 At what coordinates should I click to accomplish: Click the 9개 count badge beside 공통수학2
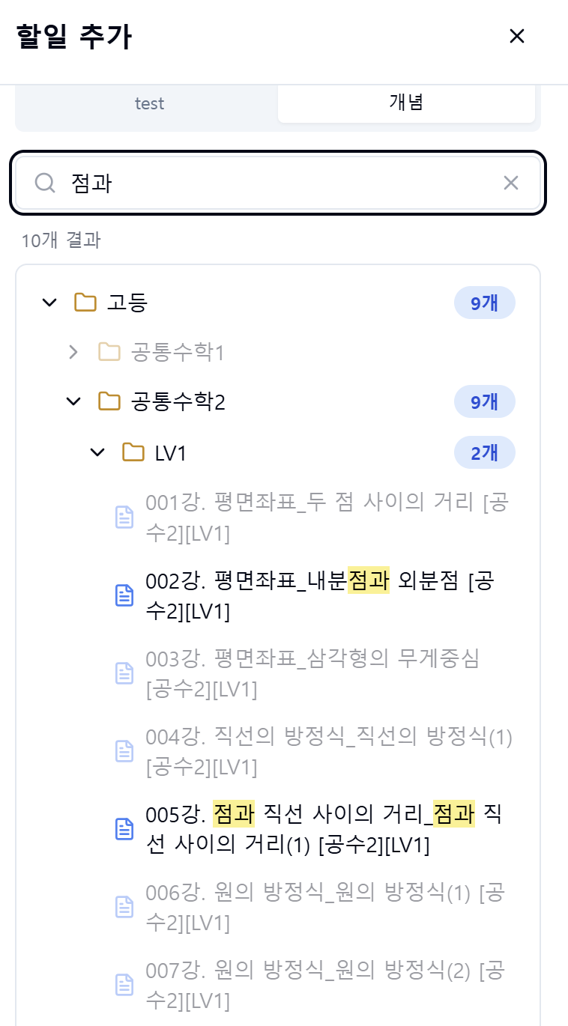[484, 401]
